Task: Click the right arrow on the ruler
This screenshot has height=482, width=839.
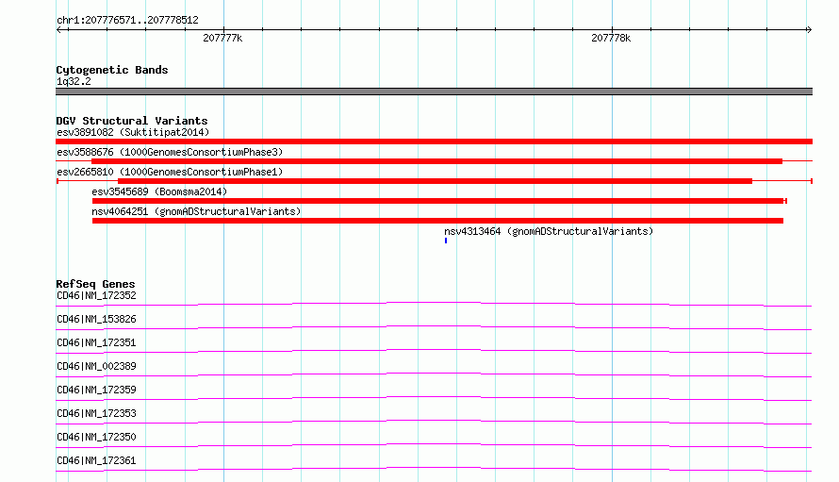Action: click(809, 29)
